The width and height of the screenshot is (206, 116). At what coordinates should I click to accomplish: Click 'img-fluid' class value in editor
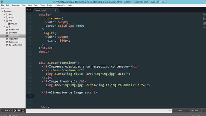click(75, 74)
